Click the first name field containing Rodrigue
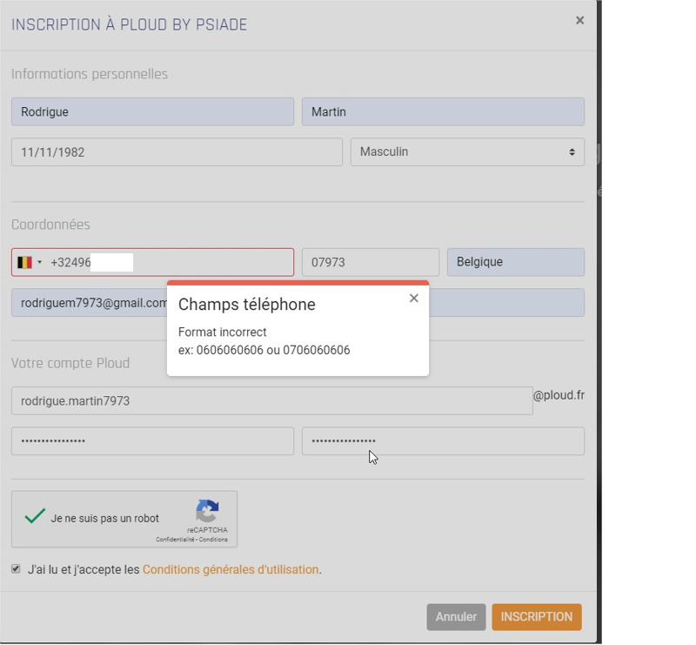 pyautogui.click(x=153, y=111)
